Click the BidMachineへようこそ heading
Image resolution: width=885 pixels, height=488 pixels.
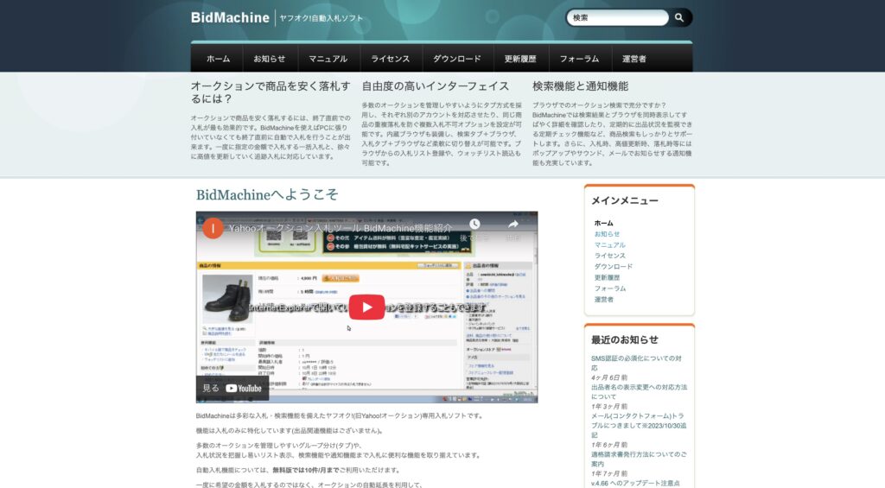point(267,194)
